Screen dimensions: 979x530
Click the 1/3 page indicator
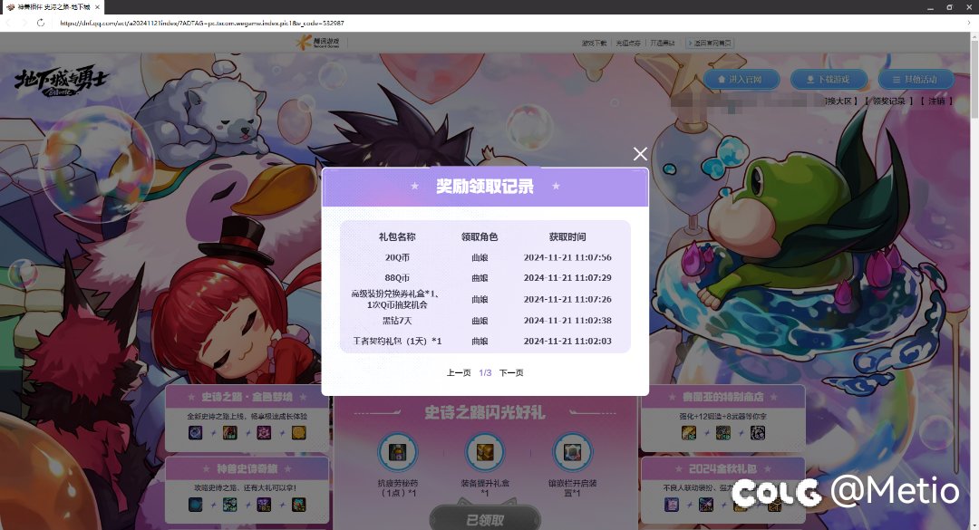point(485,372)
